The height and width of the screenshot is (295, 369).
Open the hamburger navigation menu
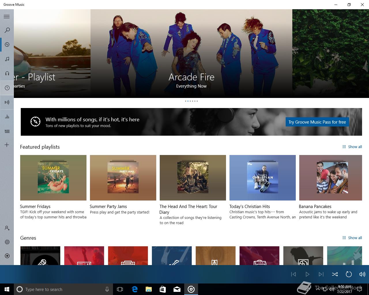[7, 16]
